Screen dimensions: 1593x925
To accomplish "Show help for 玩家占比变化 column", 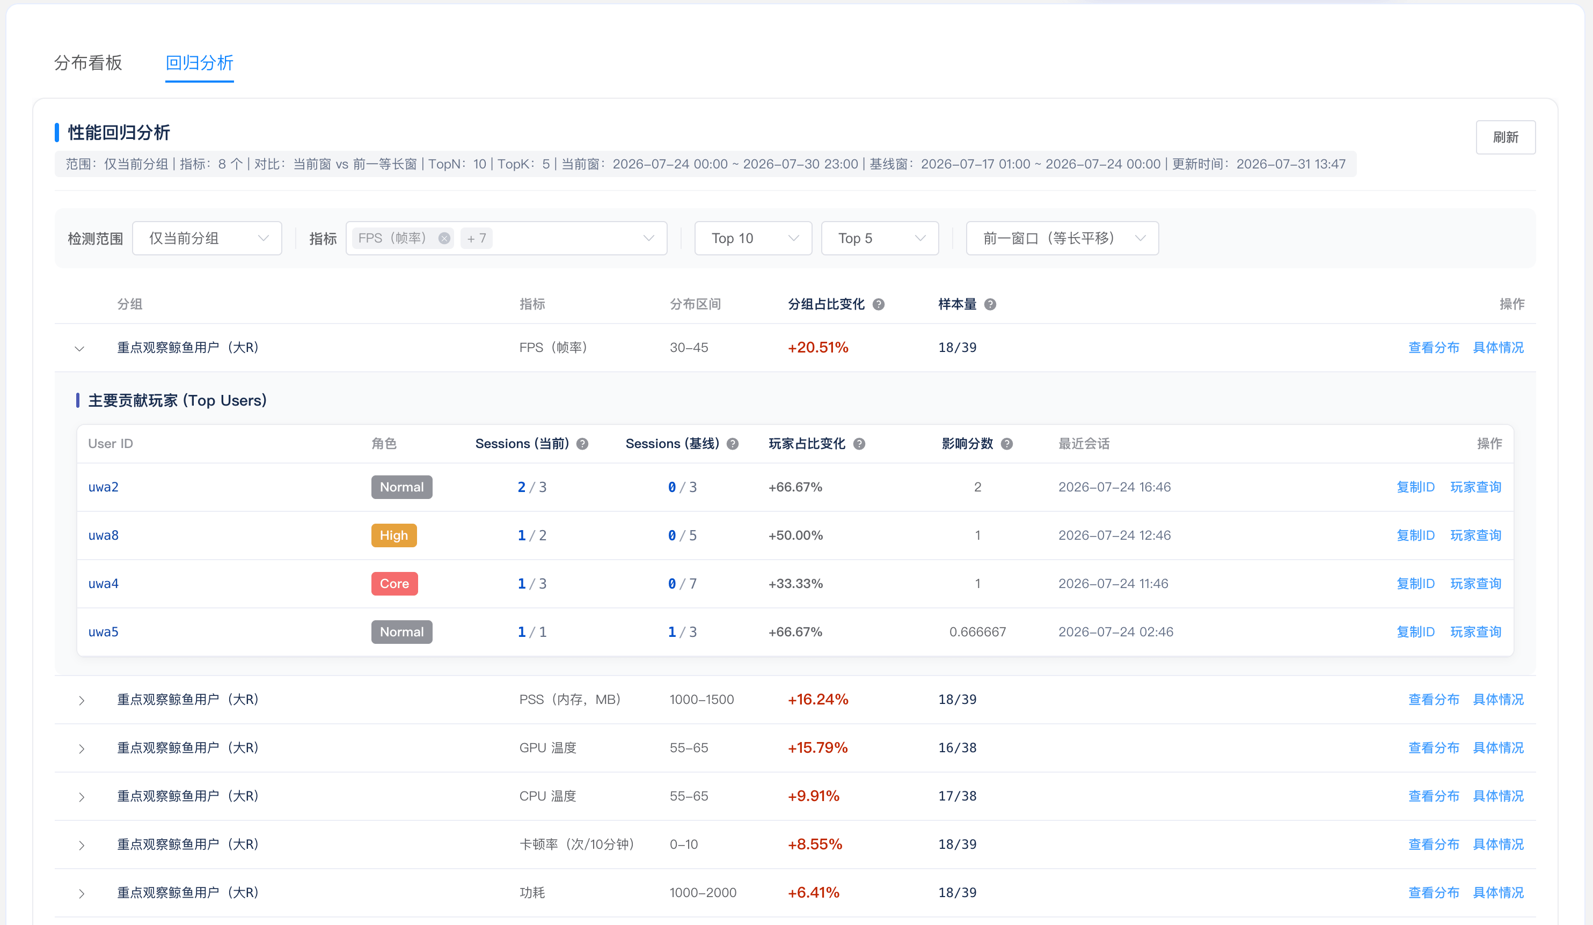I will (859, 444).
